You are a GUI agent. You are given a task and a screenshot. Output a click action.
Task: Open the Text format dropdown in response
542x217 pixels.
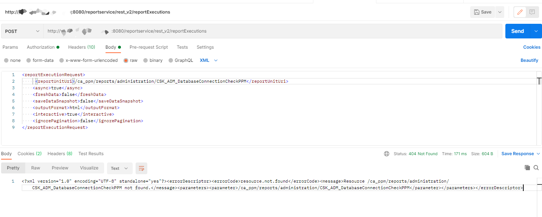tap(119, 168)
